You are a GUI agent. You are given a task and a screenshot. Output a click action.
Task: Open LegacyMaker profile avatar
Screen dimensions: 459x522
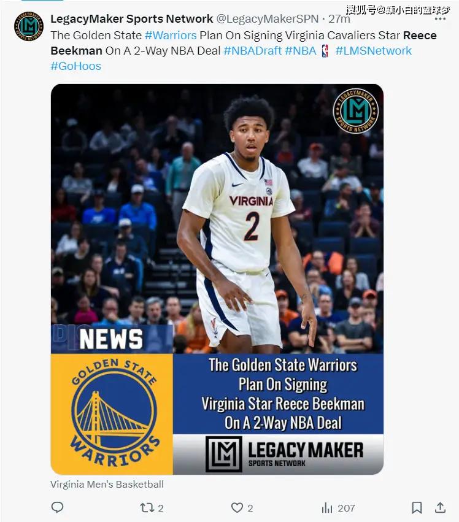pos(29,26)
